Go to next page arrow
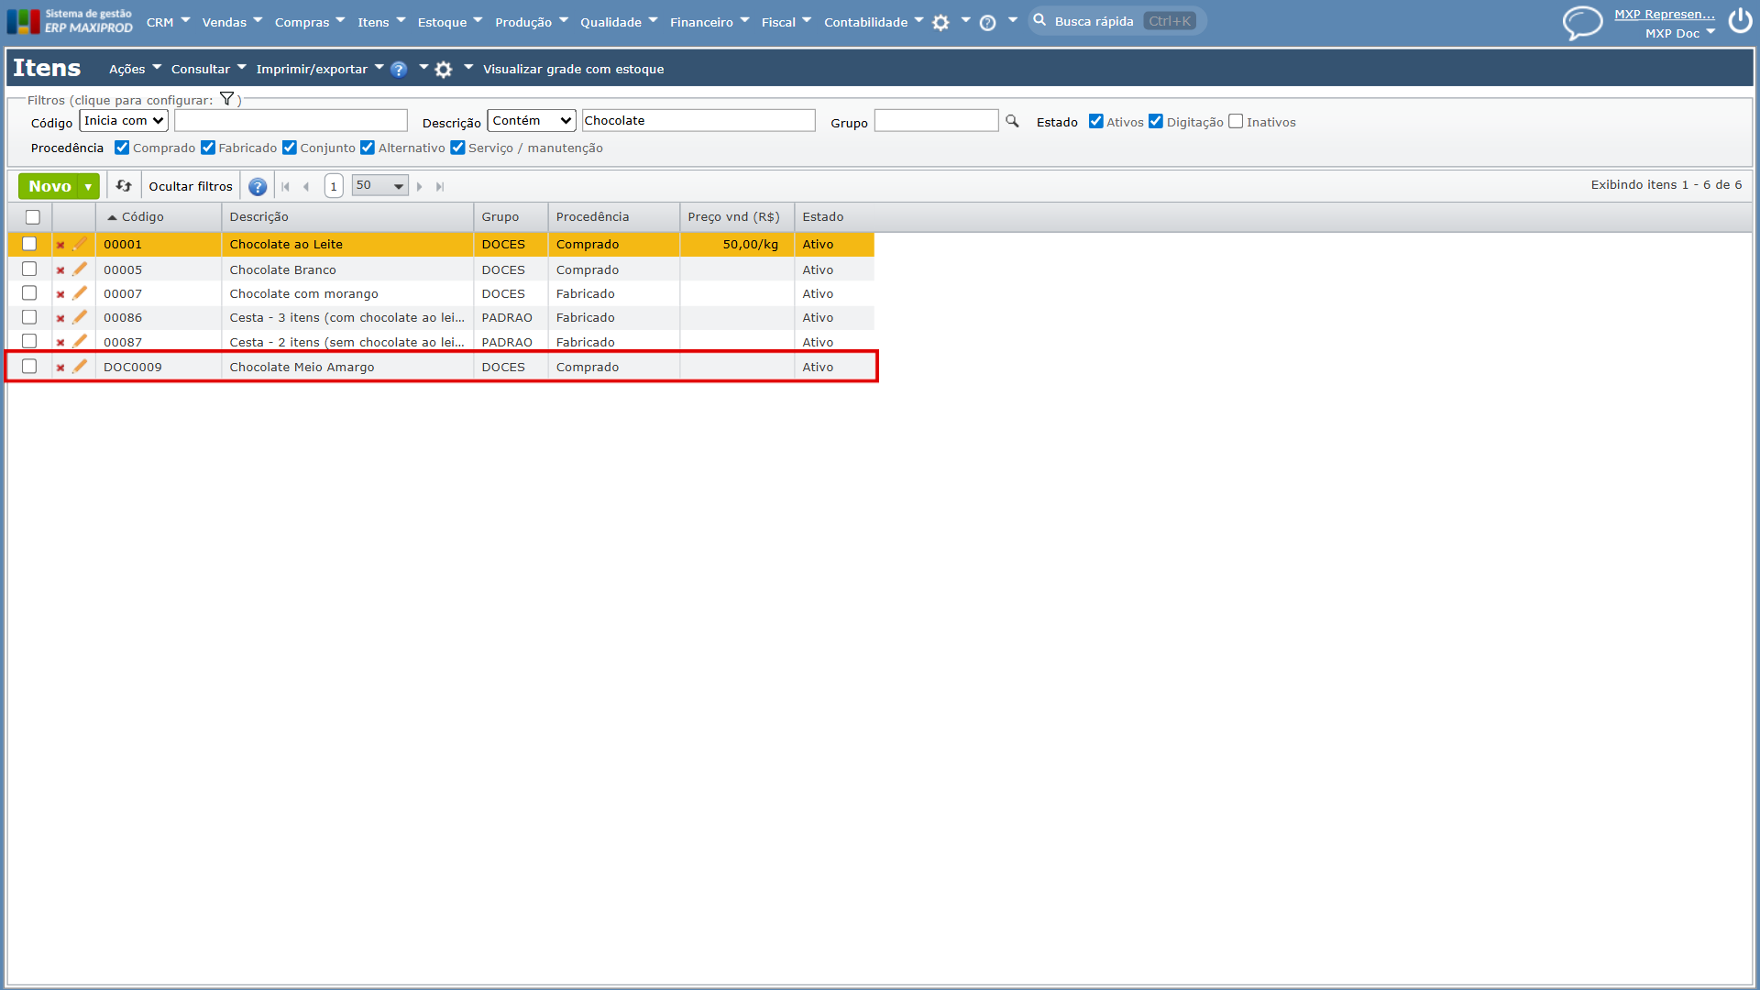Image resolution: width=1760 pixels, height=990 pixels. (420, 187)
